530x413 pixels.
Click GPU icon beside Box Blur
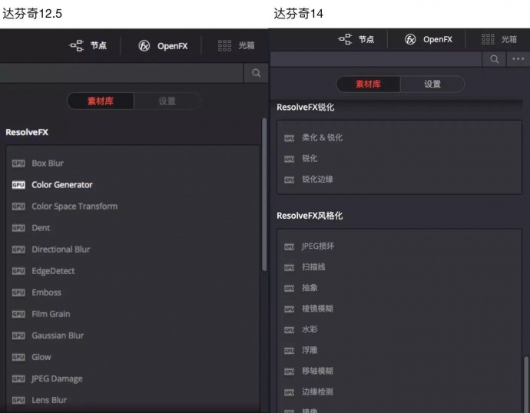[18, 164]
